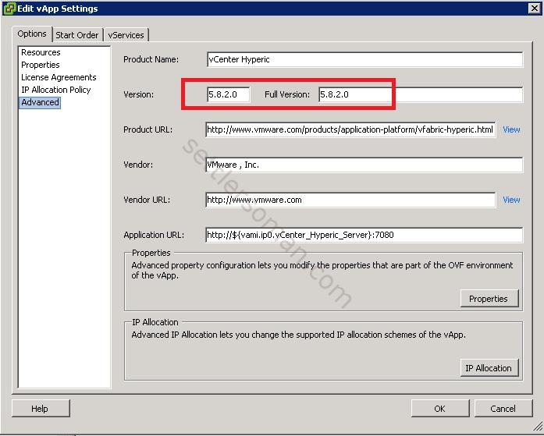Select Resources in the options list
This screenshot has height=436, width=544.
tap(41, 52)
